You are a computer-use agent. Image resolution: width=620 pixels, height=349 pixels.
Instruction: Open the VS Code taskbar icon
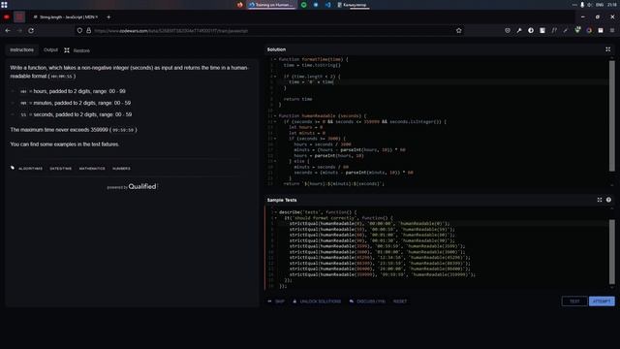click(327, 5)
